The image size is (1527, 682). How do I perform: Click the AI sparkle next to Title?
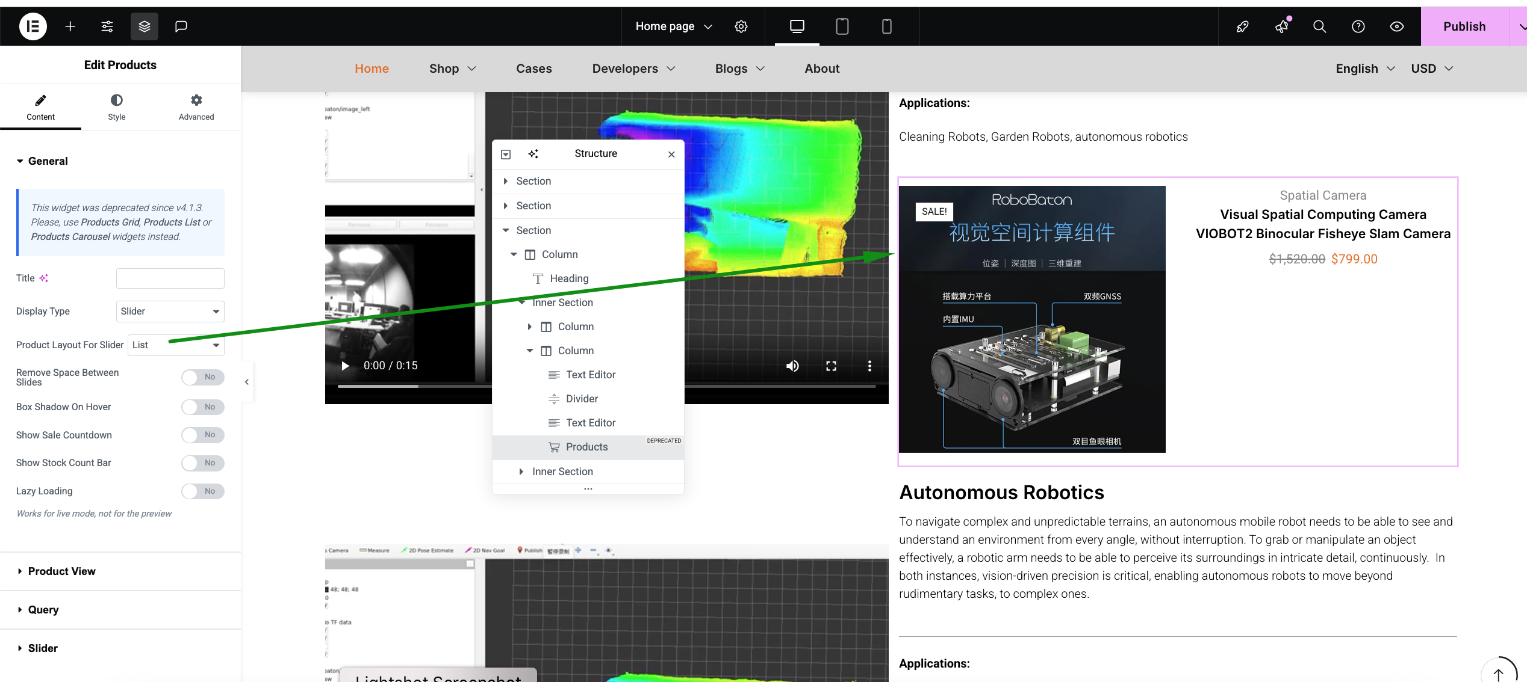click(44, 278)
